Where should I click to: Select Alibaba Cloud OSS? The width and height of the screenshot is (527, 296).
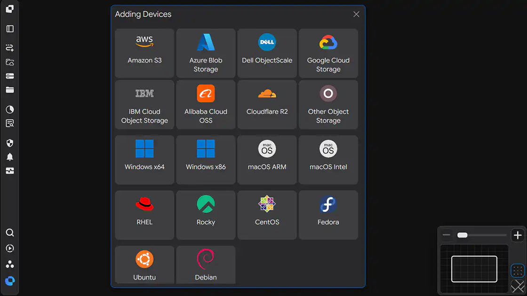click(206, 104)
